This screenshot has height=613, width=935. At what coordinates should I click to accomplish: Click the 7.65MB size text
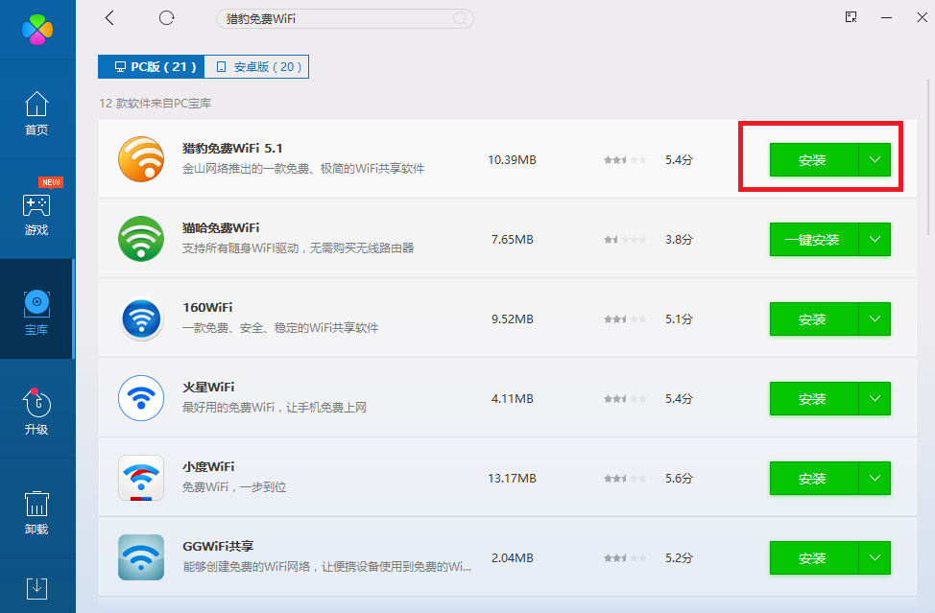pyautogui.click(x=513, y=240)
